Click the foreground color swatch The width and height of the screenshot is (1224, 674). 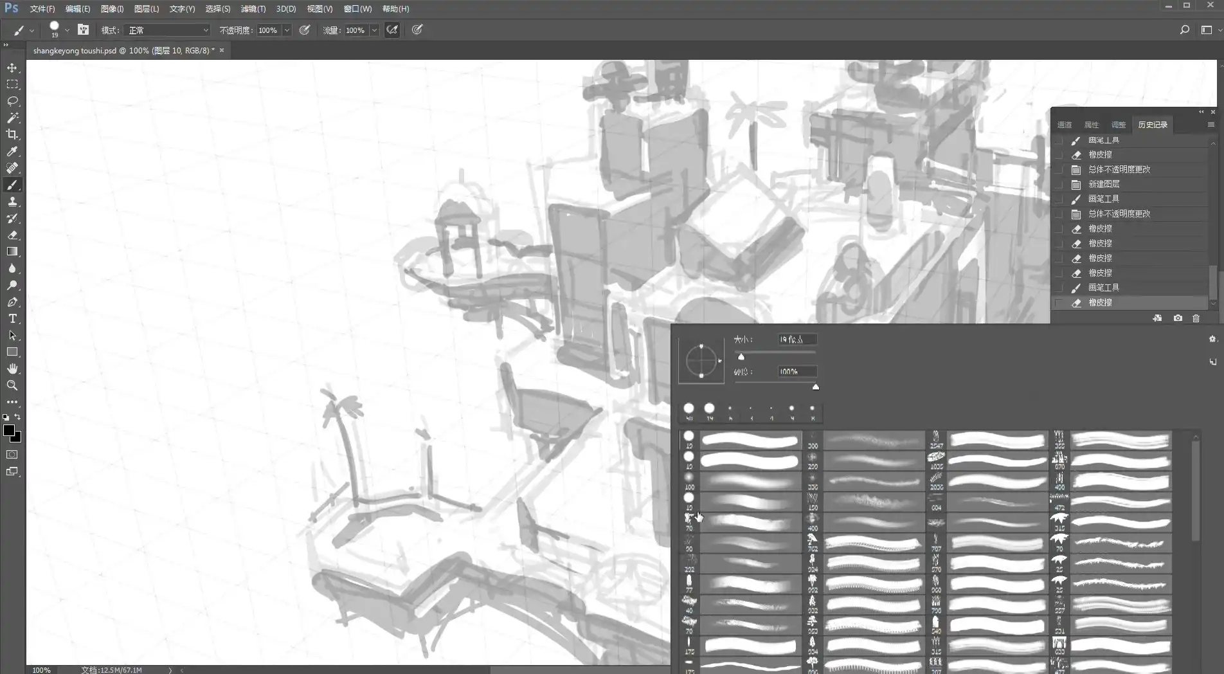click(8, 430)
